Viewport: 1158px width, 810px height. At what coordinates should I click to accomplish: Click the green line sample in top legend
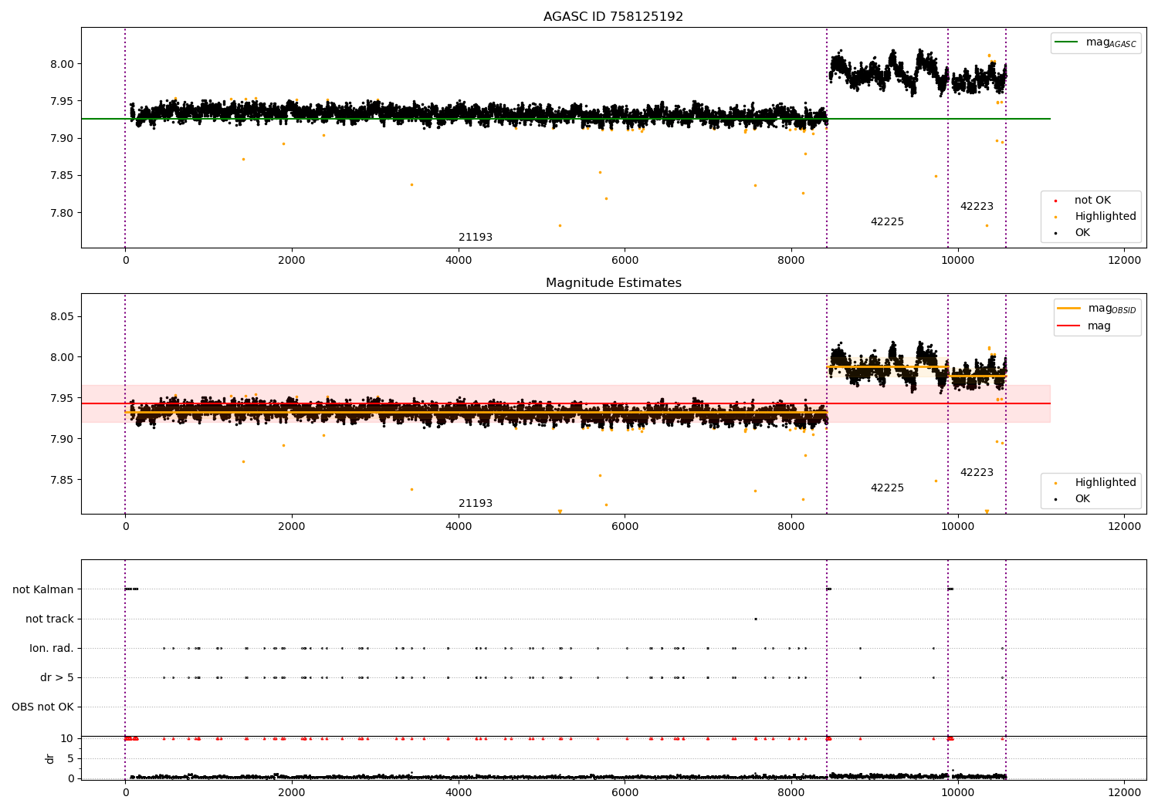(x=1067, y=42)
